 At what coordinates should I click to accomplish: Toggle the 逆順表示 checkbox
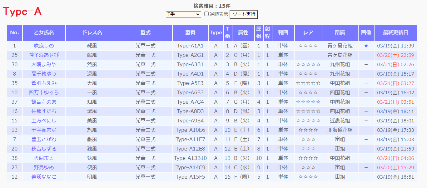click(206, 14)
